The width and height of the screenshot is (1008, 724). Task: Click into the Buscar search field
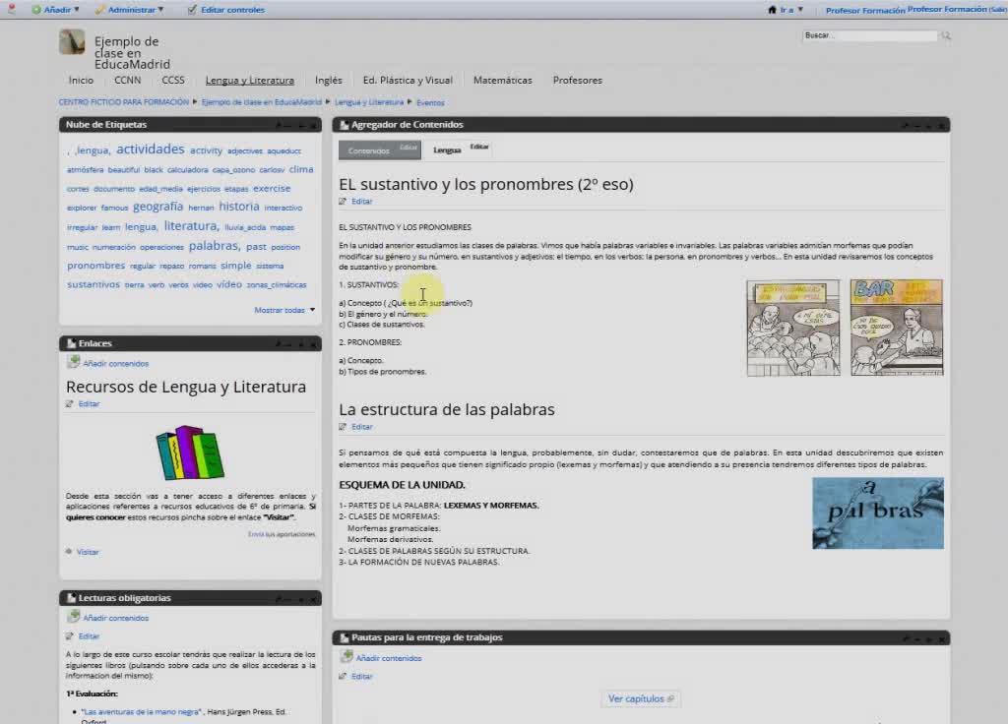point(868,35)
